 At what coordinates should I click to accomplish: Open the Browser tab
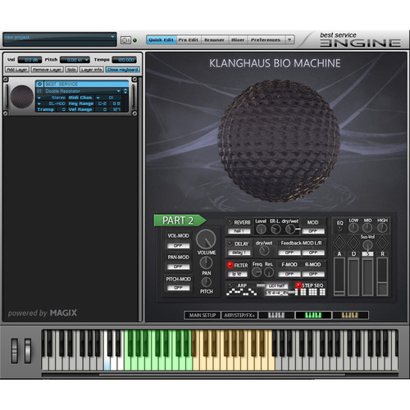(215, 40)
